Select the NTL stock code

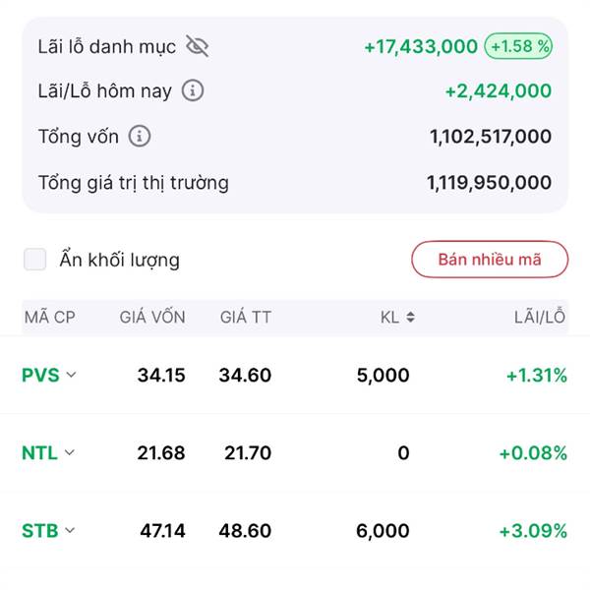point(39,452)
